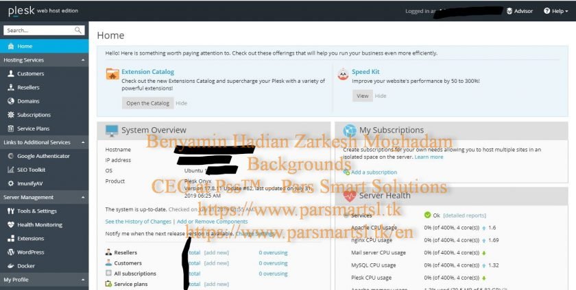Open Tools & Settings menu item

36,211
